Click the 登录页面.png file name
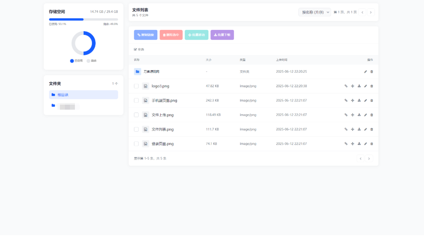The height and width of the screenshot is (243, 424). (162, 144)
